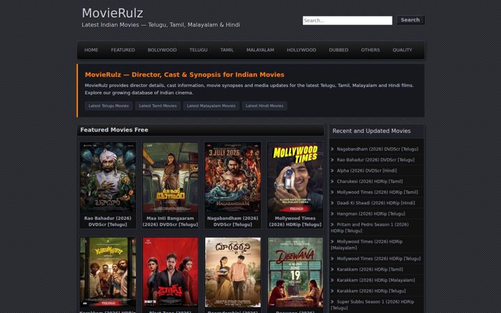This screenshot has width=501, height=313.
Task: Click the orange MovieRulz Director, Cast heading
Action: click(x=184, y=74)
